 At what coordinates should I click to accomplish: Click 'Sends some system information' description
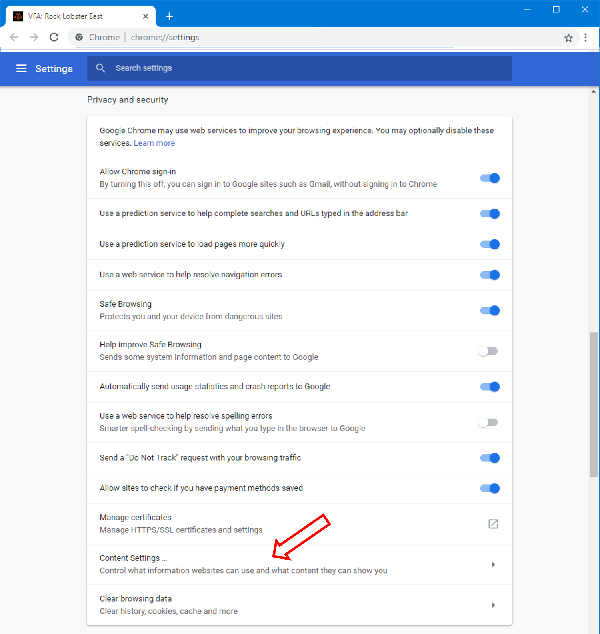209,357
